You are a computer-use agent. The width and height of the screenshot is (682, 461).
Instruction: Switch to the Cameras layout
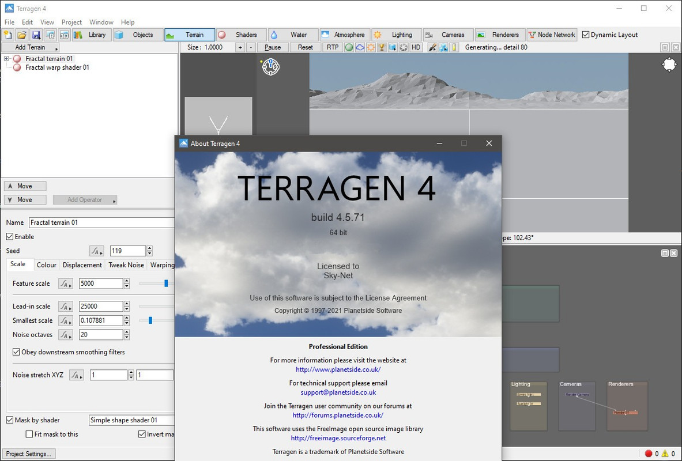point(448,35)
